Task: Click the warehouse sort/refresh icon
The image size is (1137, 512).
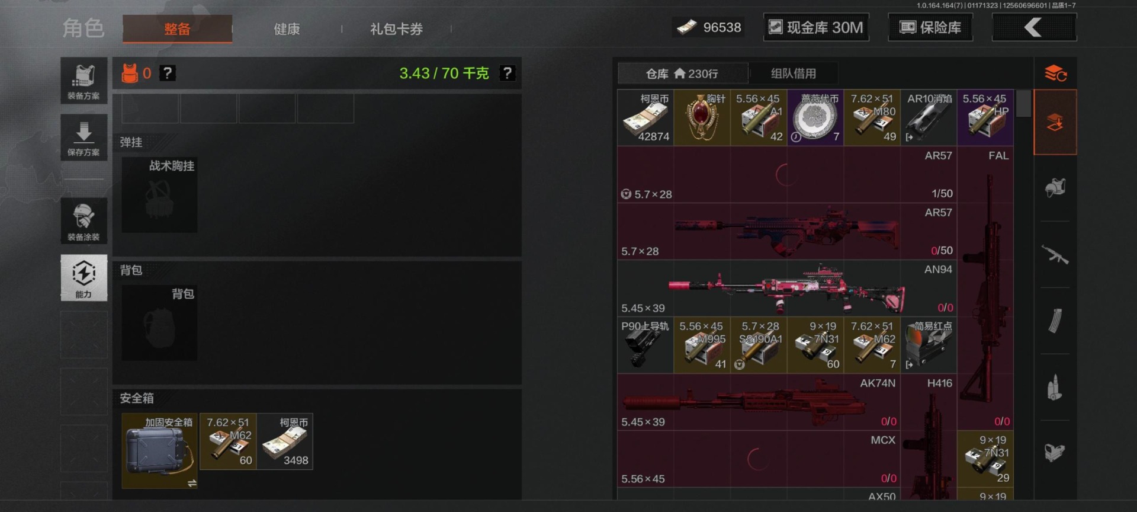Action: pos(1055,73)
